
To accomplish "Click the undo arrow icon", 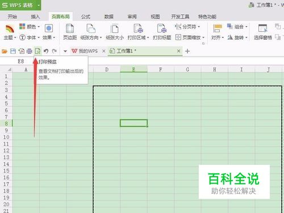I will (x=46, y=51).
